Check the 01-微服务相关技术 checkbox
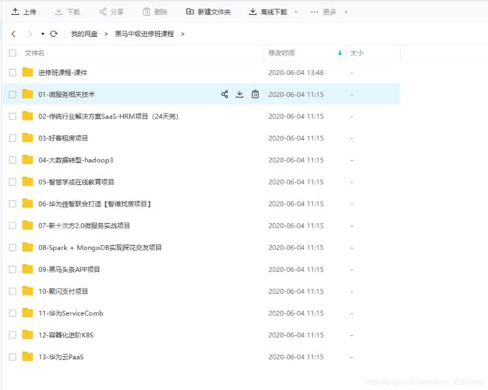Screen dimensions: 488x390 (13, 95)
